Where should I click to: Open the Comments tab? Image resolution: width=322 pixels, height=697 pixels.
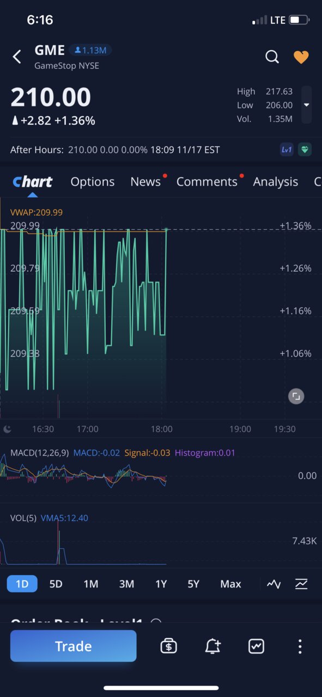coord(207,182)
